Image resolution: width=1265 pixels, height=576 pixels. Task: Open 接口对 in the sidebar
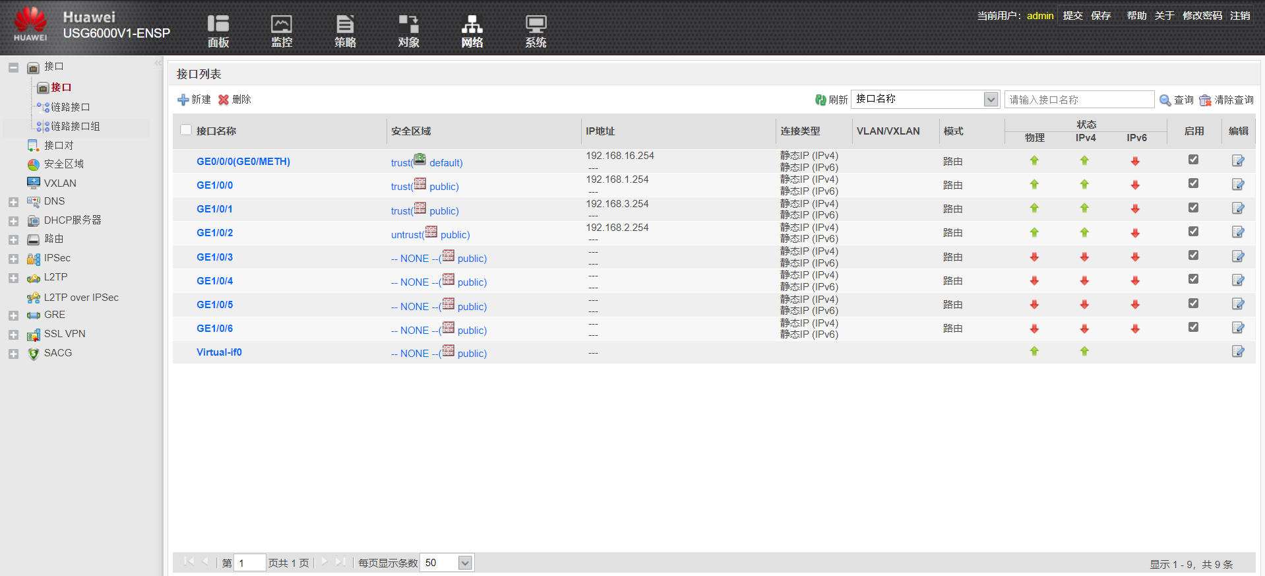[58, 145]
